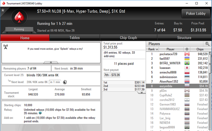
Task: Open the player search magnifier icon
Action: tap(207, 44)
